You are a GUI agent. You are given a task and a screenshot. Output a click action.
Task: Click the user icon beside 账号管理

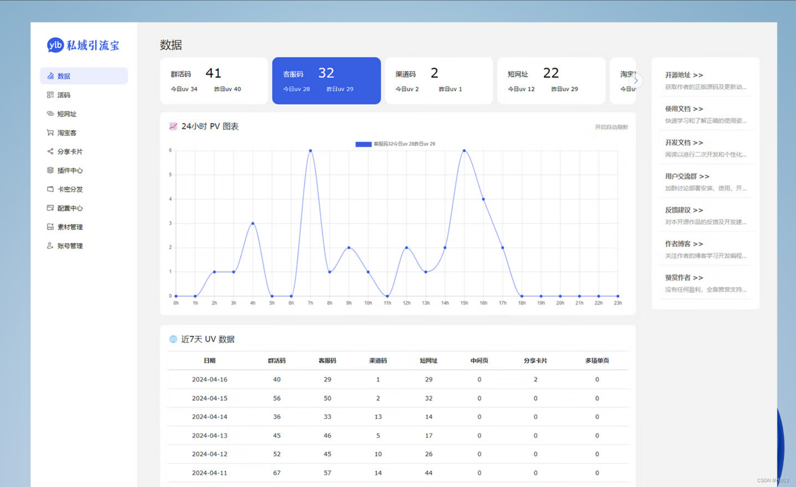pyautogui.click(x=50, y=246)
